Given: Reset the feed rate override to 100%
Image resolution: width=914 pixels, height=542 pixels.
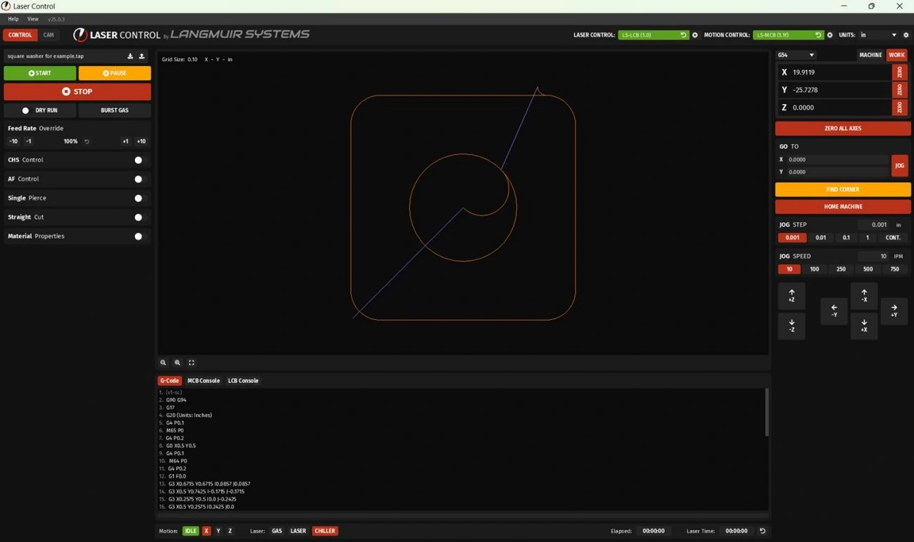Looking at the screenshot, I should [x=87, y=141].
